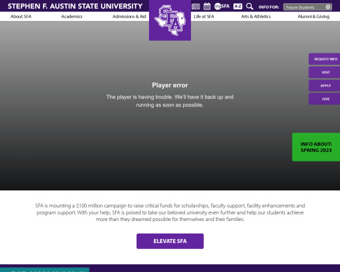The width and height of the screenshot is (340, 272).
Task: Open the Info About Spring 2023 banner
Action: pos(316,147)
